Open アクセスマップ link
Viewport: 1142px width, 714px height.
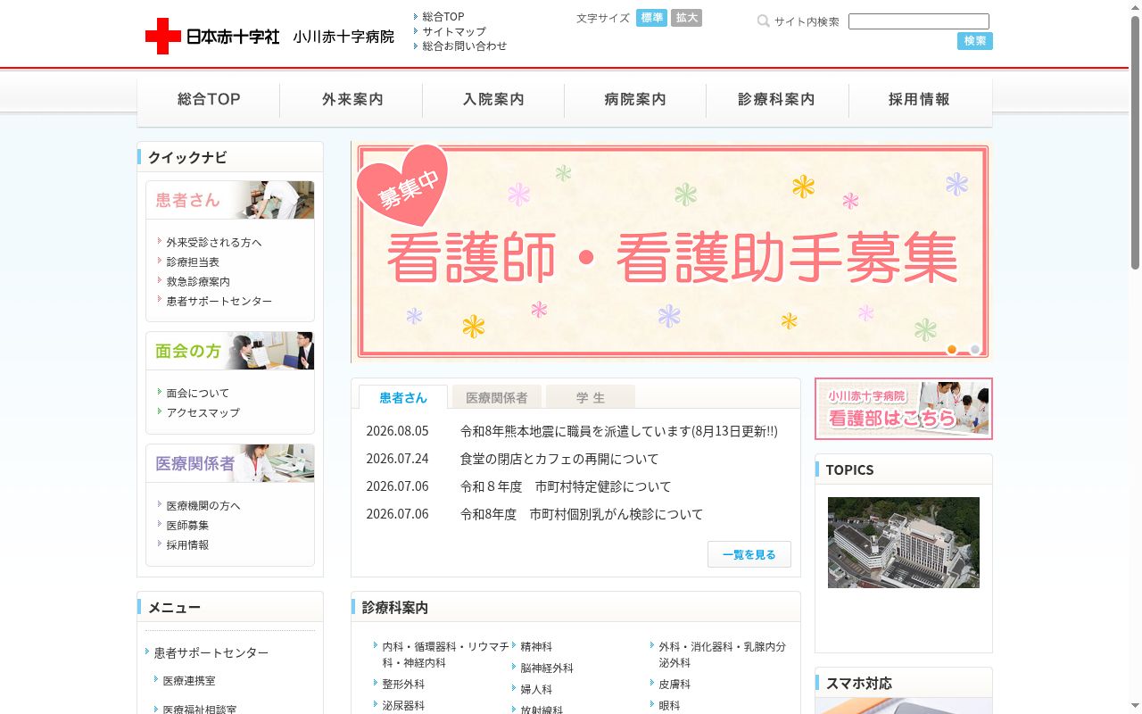(203, 412)
